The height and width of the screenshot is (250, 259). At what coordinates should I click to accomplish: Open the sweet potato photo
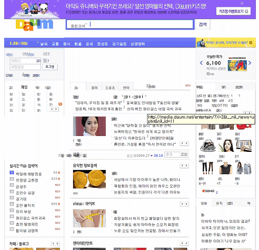click(x=89, y=179)
